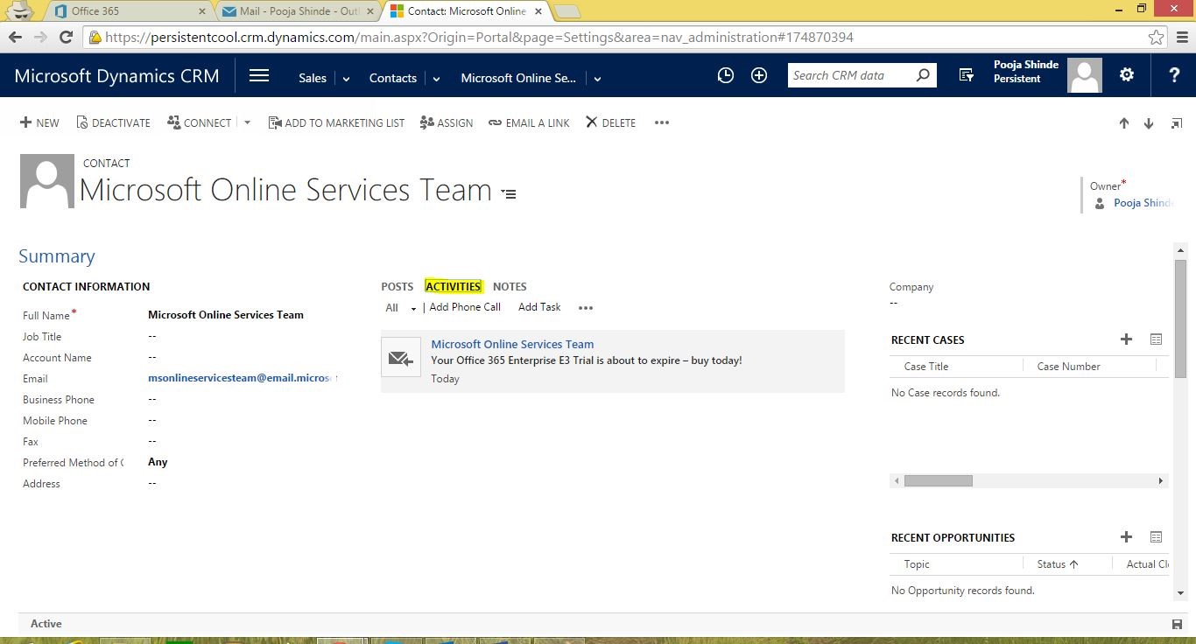This screenshot has width=1196, height=644.
Task: Expand the Connect split-button arrow
Action: tap(247, 122)
